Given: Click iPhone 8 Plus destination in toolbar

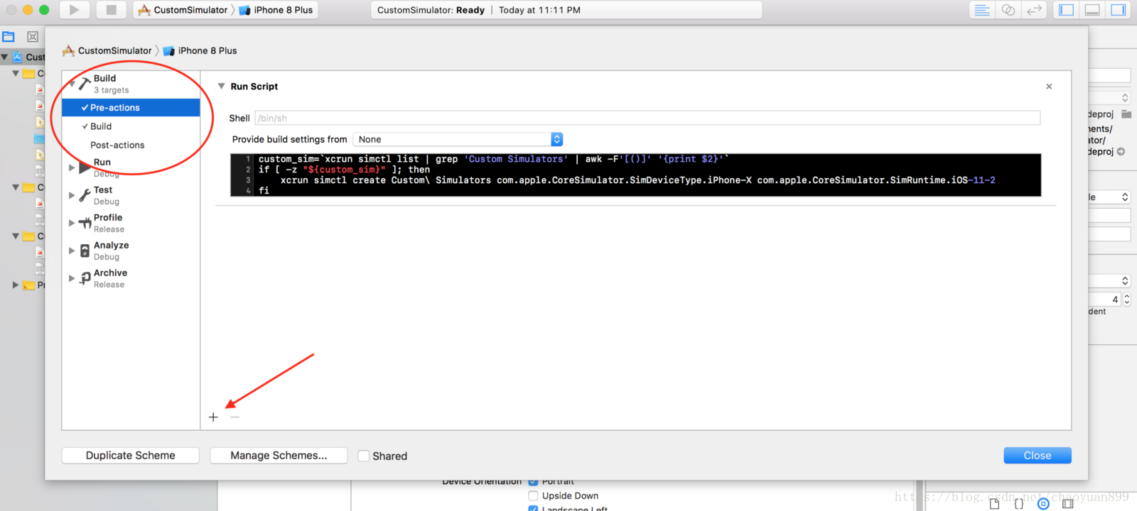Looking at the screenshot, I should coord(276,10).
